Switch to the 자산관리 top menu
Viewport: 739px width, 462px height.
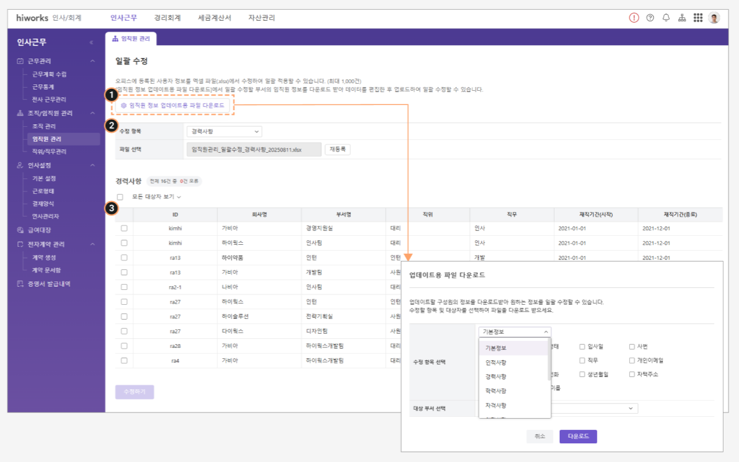point(262,18)
